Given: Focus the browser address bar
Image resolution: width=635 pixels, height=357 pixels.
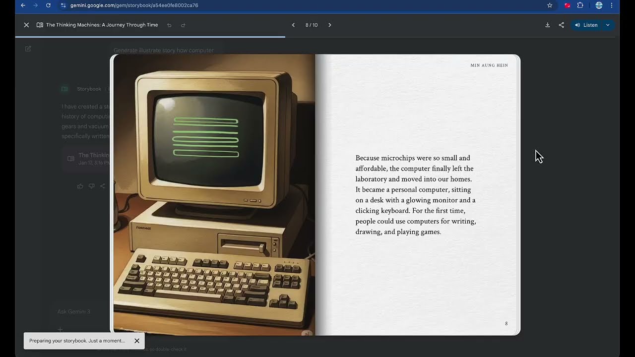Looking at the screenshot, I should pos(303,5).
